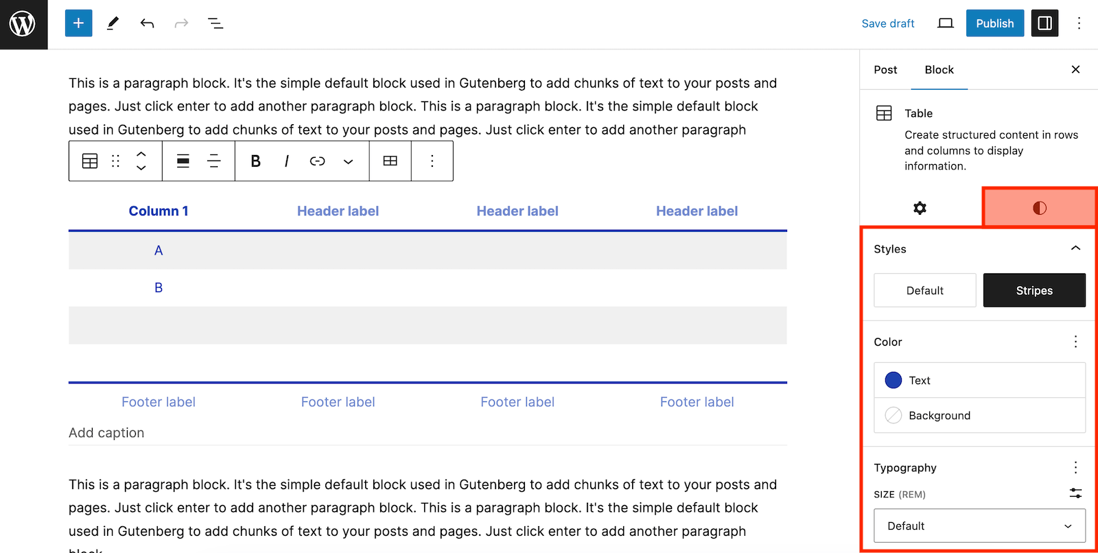Open the Typography options menu
The height and width of the screenshot is (553, 1098).
coord(1075,467)
